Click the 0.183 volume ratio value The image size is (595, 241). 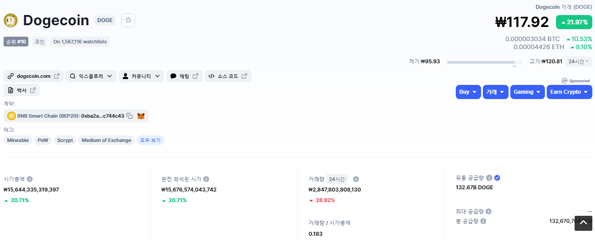click(316, 233)
